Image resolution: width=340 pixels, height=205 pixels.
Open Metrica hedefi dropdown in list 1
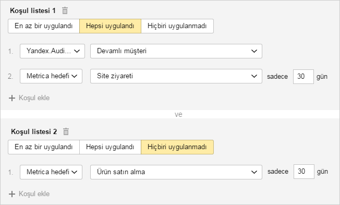pos(51,76)
